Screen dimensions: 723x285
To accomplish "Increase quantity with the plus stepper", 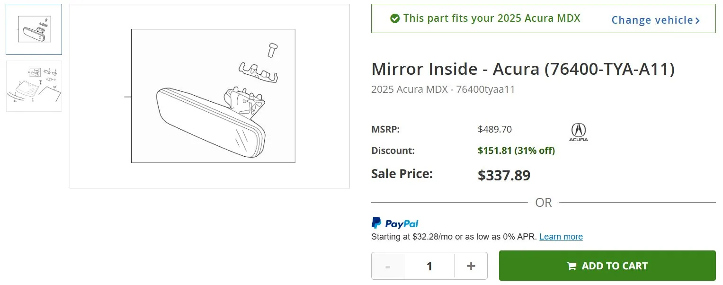I will 471,266.
